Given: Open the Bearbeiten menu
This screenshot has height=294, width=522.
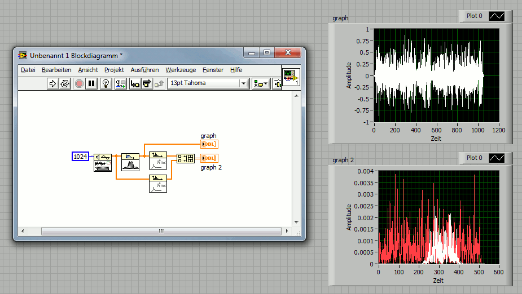Looking at the screenshot, I should click(56, 70).
